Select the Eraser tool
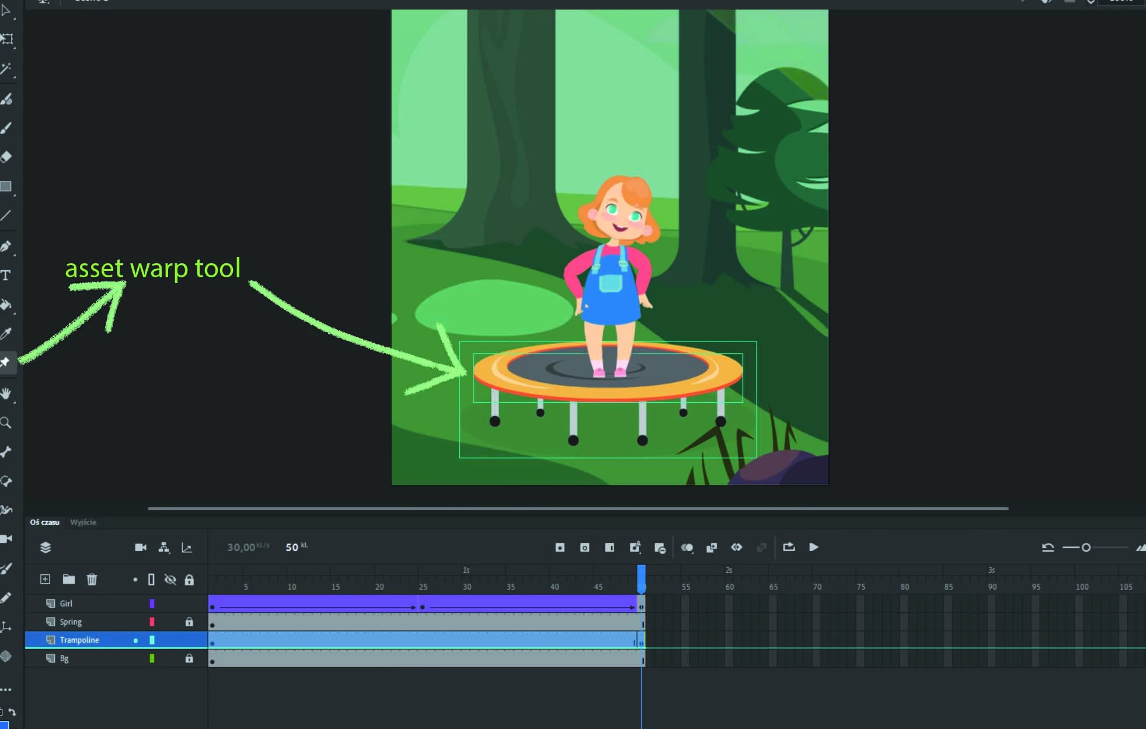Image resolution: width=1146 pixels, height=729 pixels. click(6, 156)
